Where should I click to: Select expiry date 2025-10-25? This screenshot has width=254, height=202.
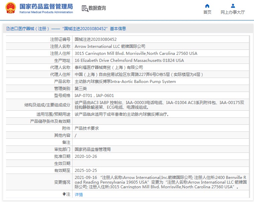pos(86,170)
